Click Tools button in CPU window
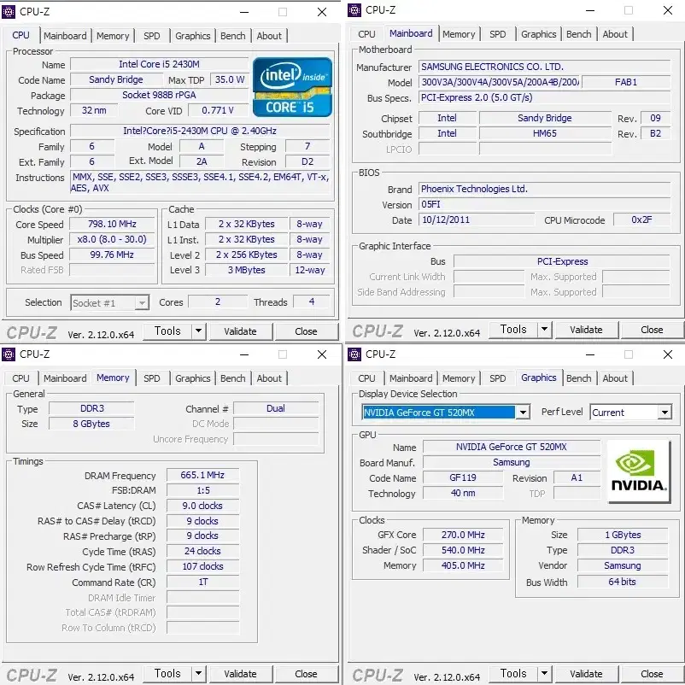The height and width of the screenshot is (685, 685). coord(167,331)
